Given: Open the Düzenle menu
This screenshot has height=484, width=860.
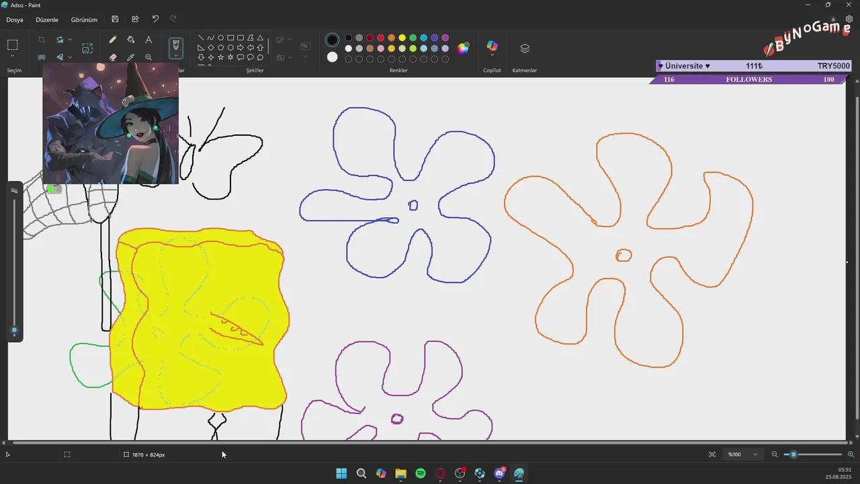Looking at the screenshot, I should (47, 19).
